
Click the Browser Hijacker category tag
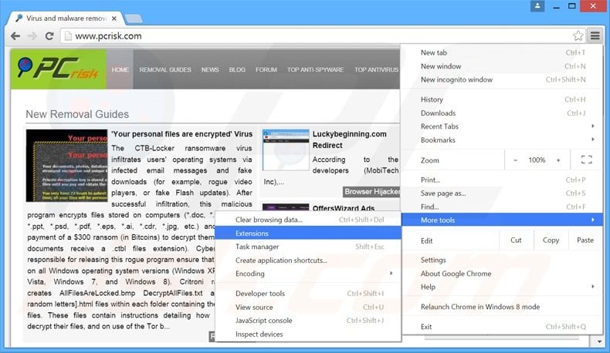click(371, 191)
